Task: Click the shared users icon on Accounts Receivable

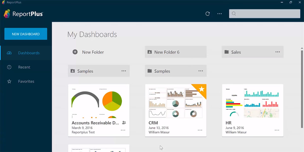Action: point(123,123)
